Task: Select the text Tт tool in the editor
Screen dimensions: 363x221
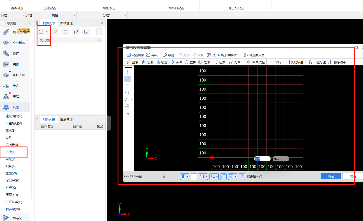Action: [x=127, y=113]
